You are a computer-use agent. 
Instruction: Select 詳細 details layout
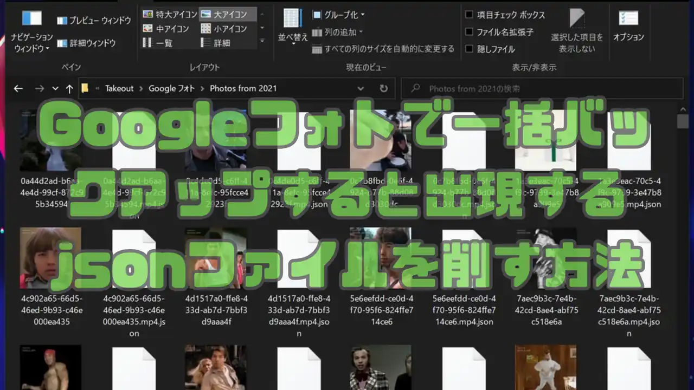215,43
